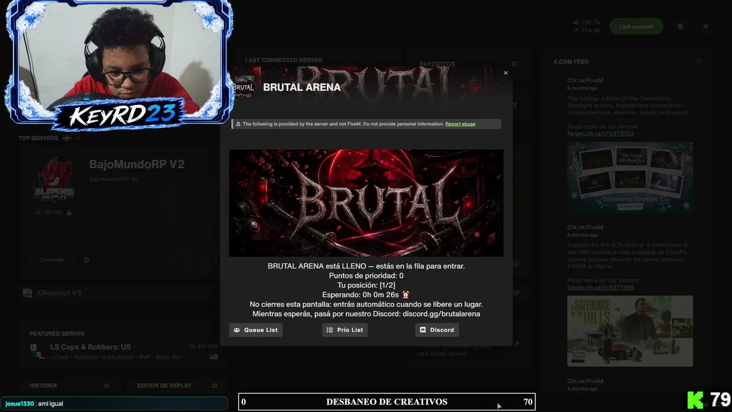Open the server's Discord button

[x=437, y=330]
